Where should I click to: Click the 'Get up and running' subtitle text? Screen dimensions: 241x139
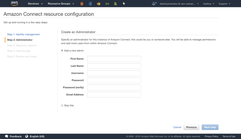(x=26, y=22)
